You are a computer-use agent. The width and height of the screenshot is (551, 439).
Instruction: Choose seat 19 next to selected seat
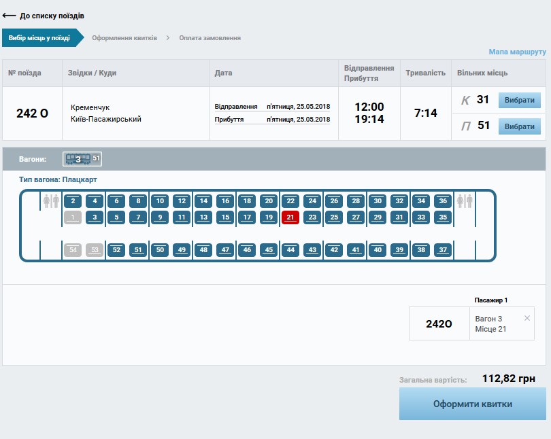269,217
